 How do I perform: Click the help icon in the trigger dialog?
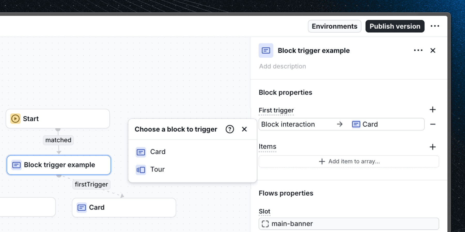(x=229, y=129)
